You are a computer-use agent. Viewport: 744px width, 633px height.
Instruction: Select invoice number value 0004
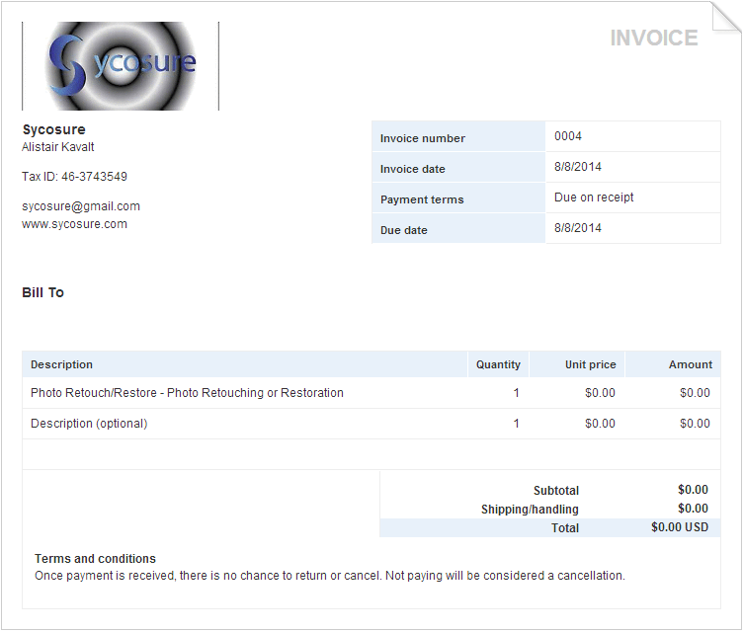(x=568, y=136)
